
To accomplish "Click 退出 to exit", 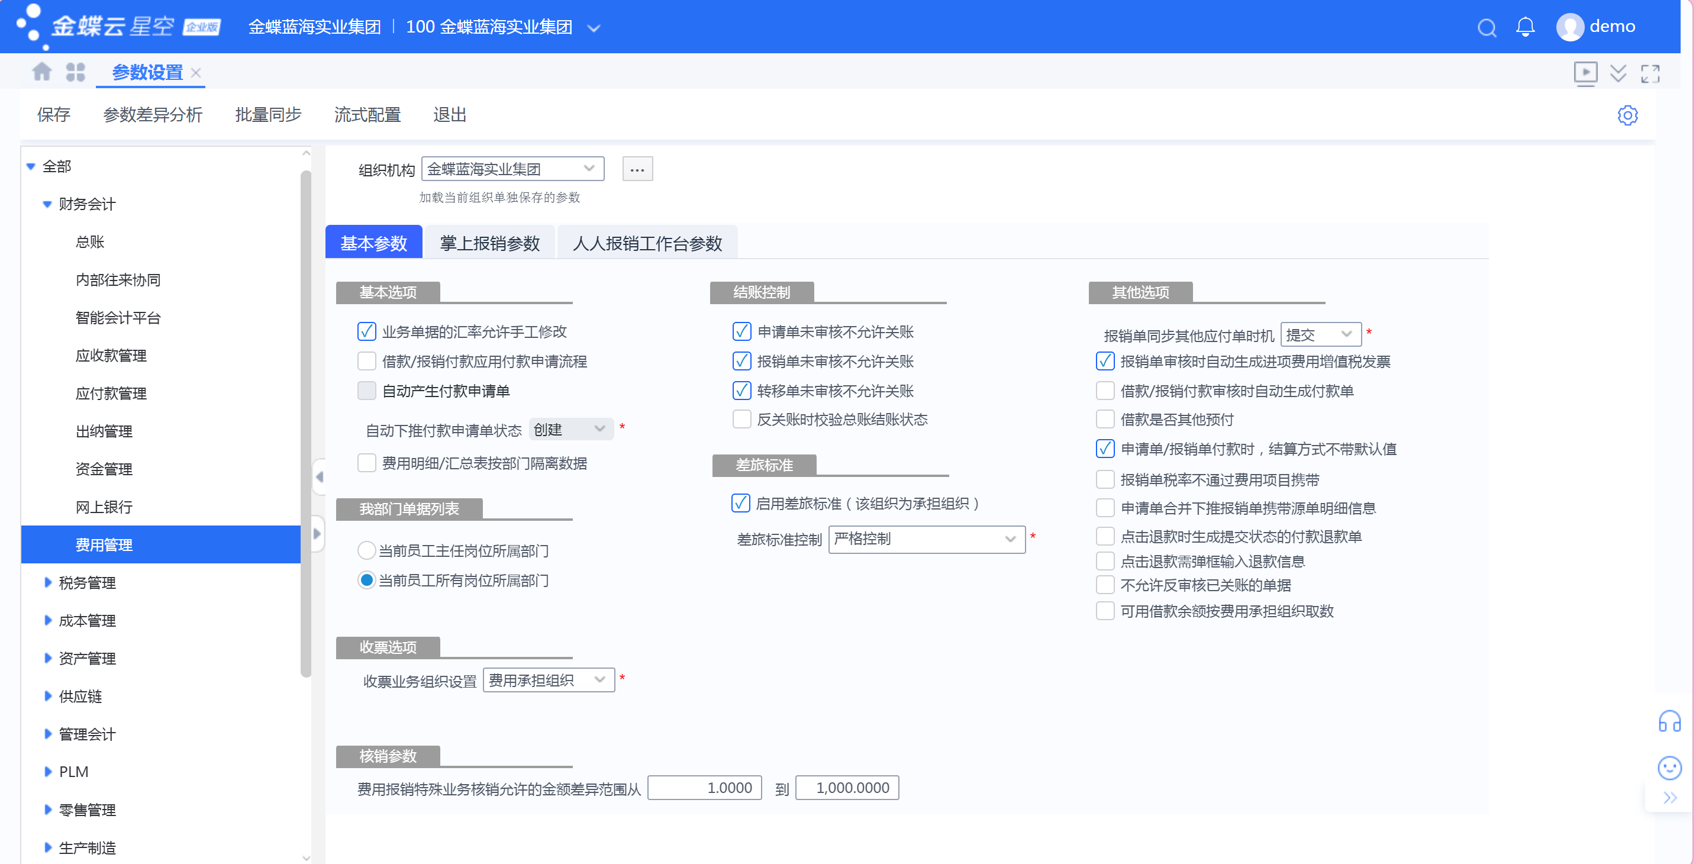I will [x=449, y=115].
